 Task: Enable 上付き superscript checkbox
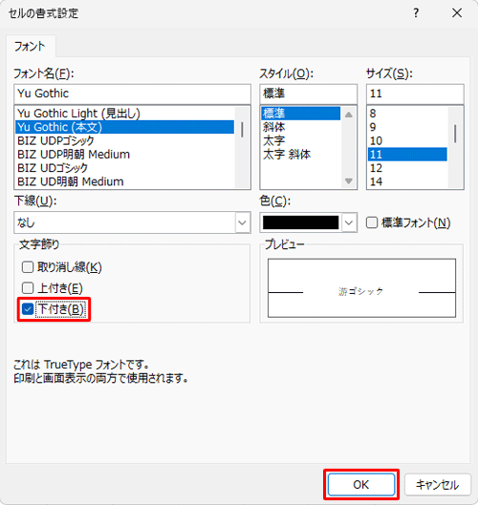[x=28, y=288]
